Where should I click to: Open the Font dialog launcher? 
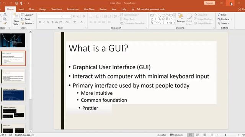(86, 28)
